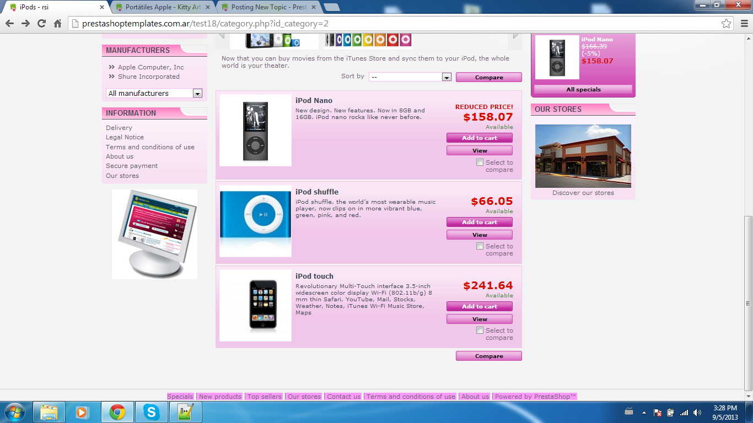Viewport: 753px width, 423px height.
Task: Open Notepad++ from the taskbar
Action: [185, 412]
